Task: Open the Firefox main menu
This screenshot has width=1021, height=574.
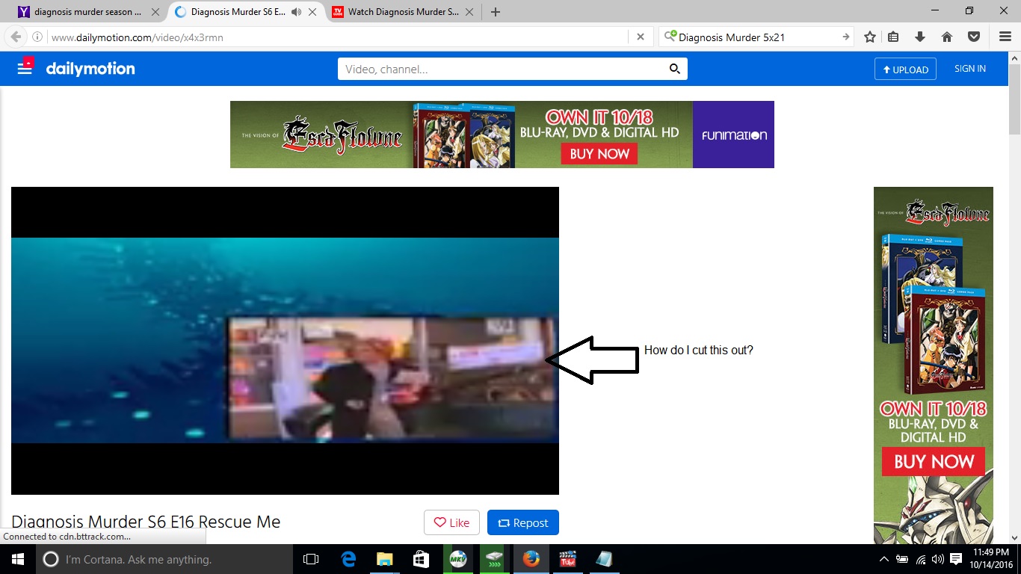Action: click(1005, 37)
